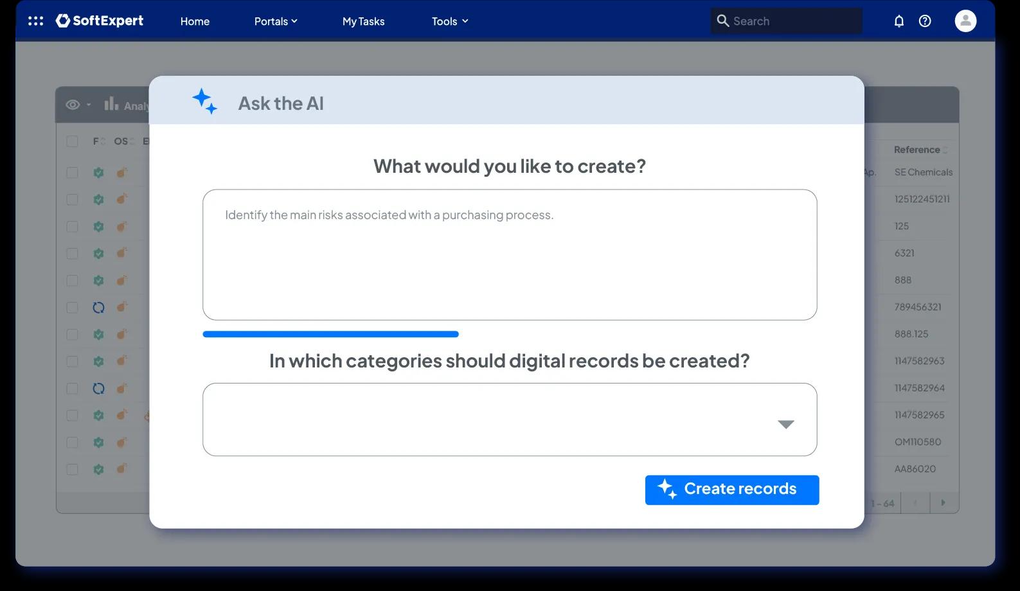The height and width of the screenshot is (591, 1020).
Task: Click green shield icon in row 125122451211
Action: click(98, 199)
